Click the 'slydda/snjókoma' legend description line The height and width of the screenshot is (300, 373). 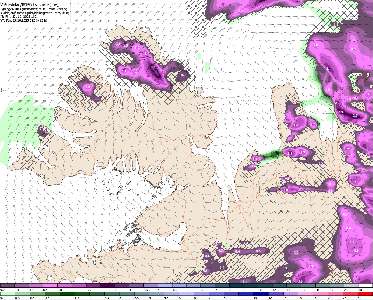(x=35, y=13)
